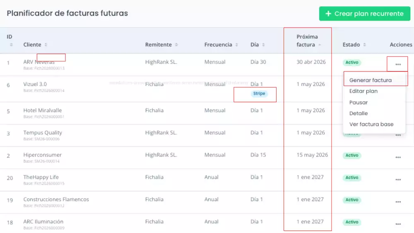Screen dimensions: 414x233
Task: Click Fichalia in TheHappy Life row
Action: (154, 177)
